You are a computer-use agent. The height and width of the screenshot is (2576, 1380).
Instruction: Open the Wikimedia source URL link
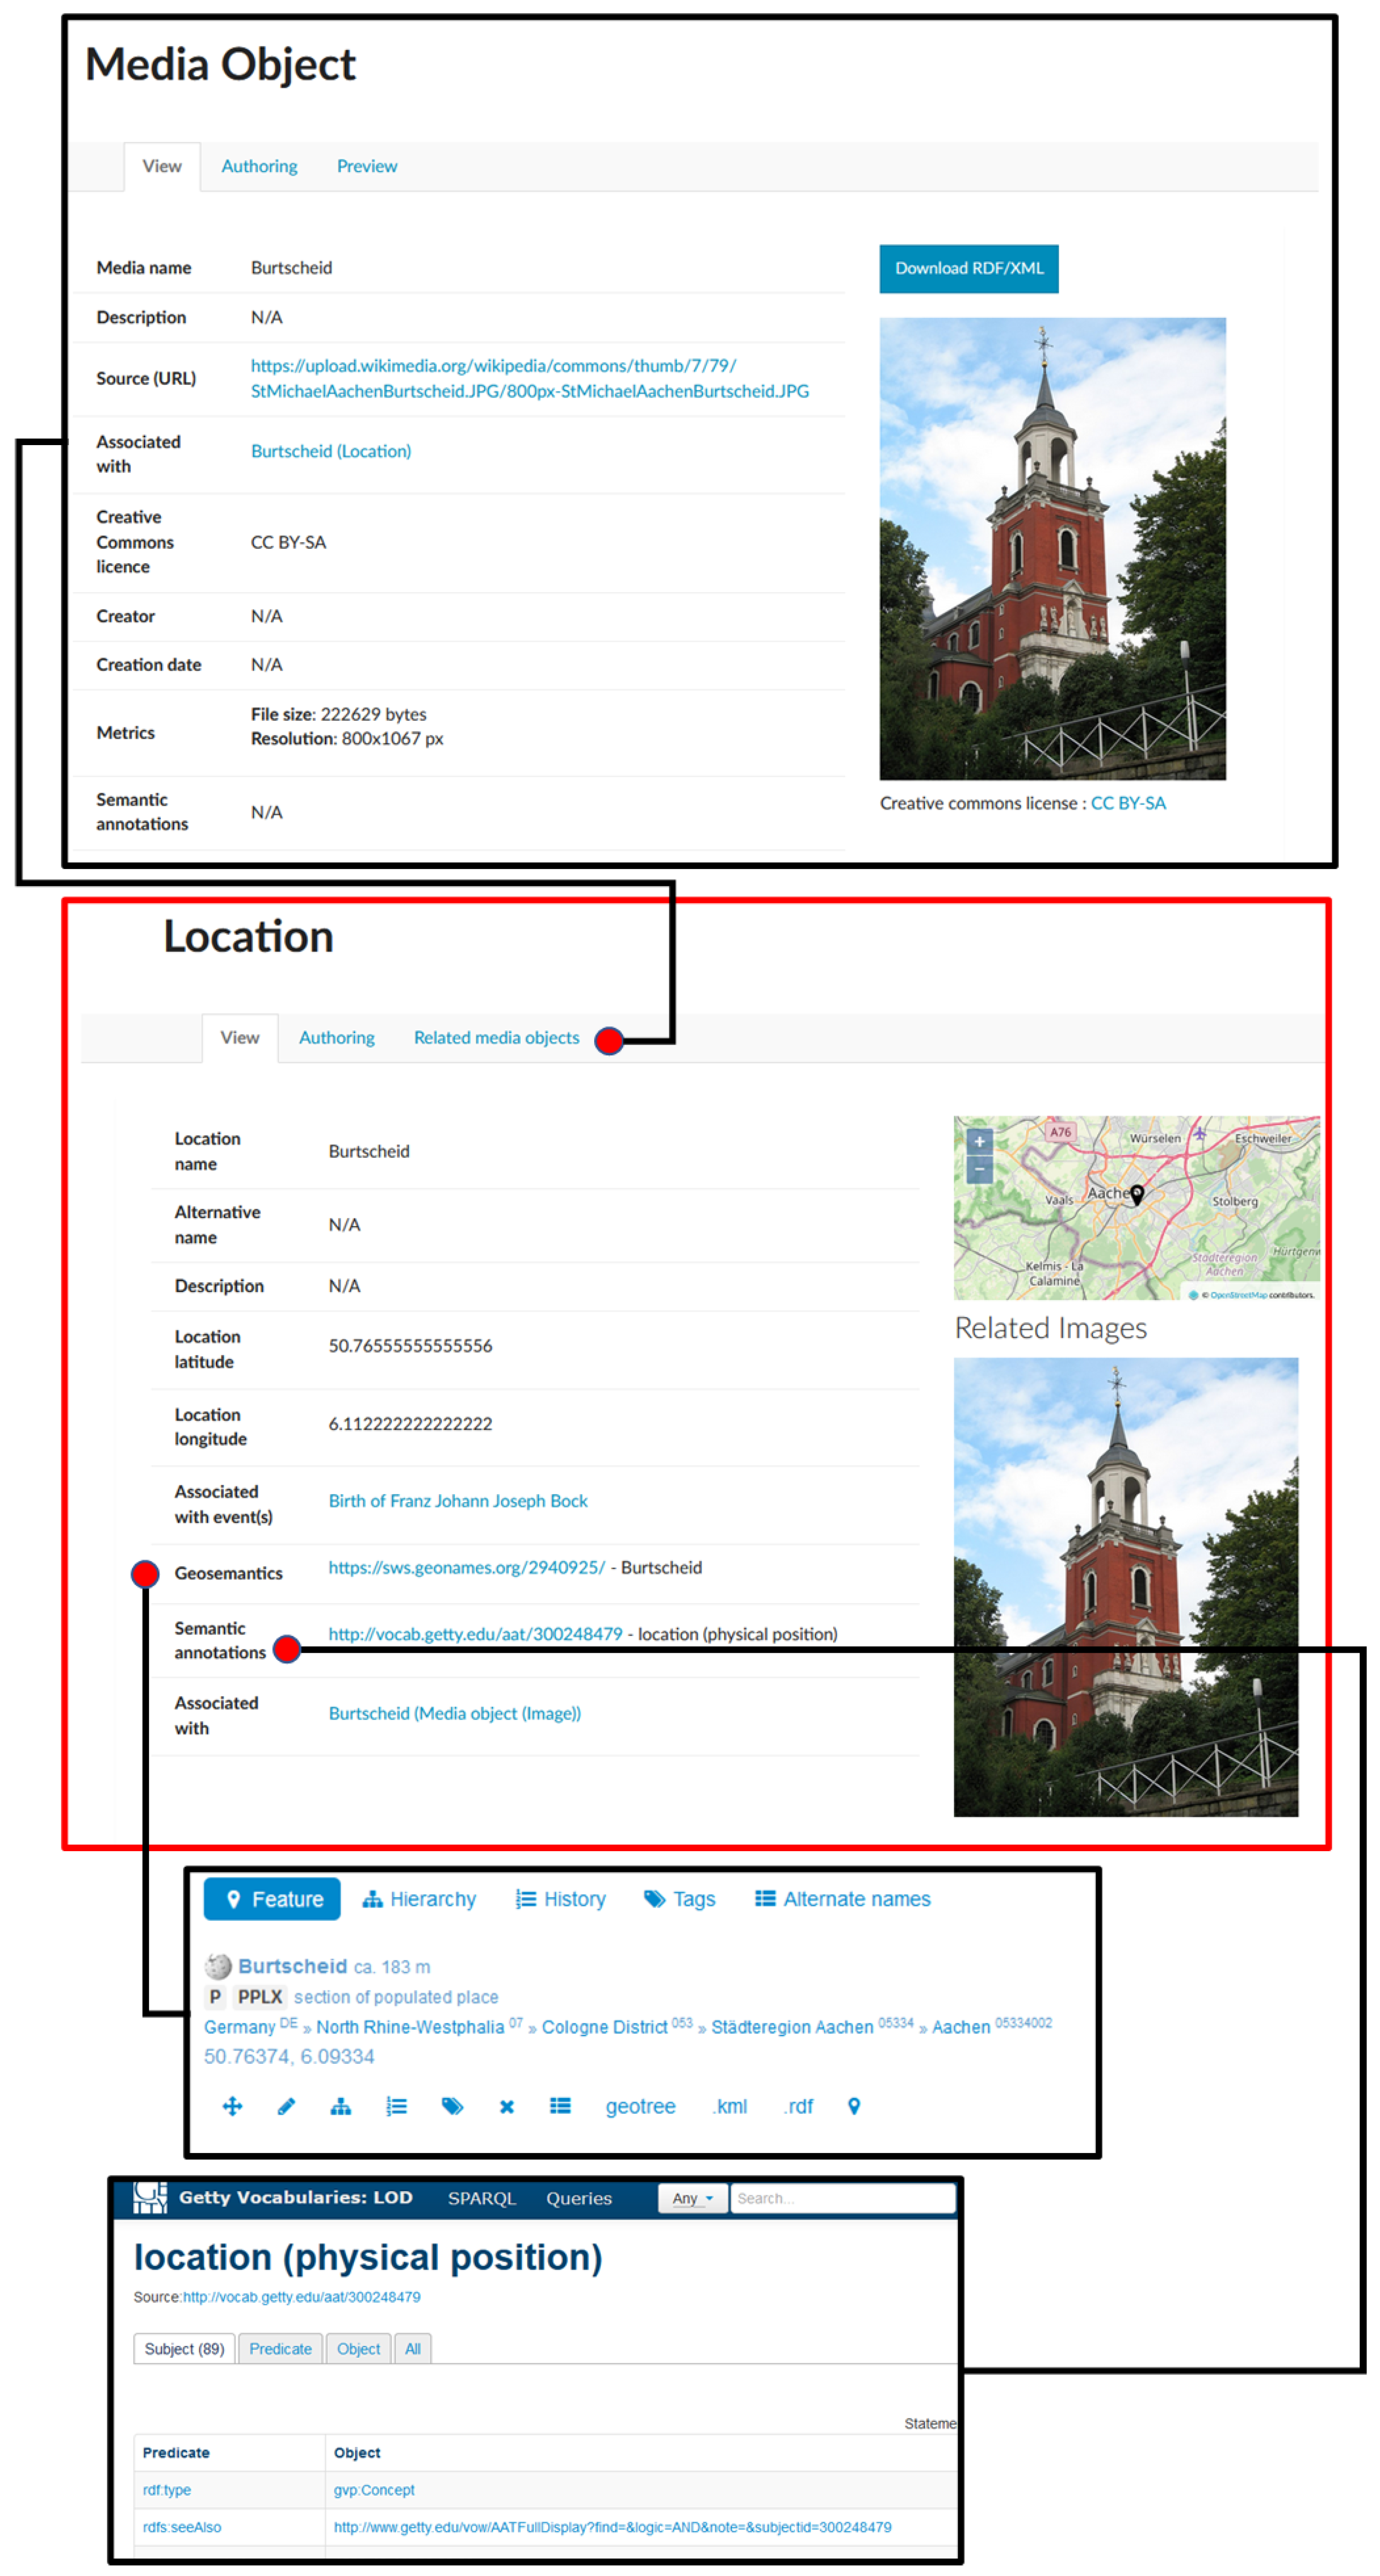coord(529,379)
